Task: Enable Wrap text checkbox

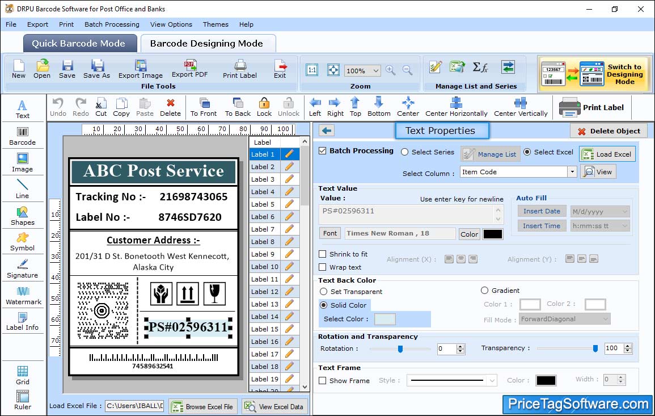Action: click(x=323, y=267)
